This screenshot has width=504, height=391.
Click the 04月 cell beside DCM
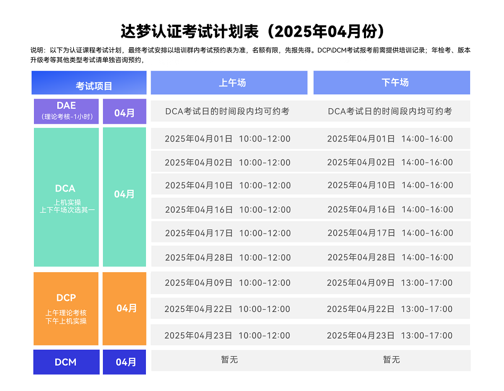124,362
